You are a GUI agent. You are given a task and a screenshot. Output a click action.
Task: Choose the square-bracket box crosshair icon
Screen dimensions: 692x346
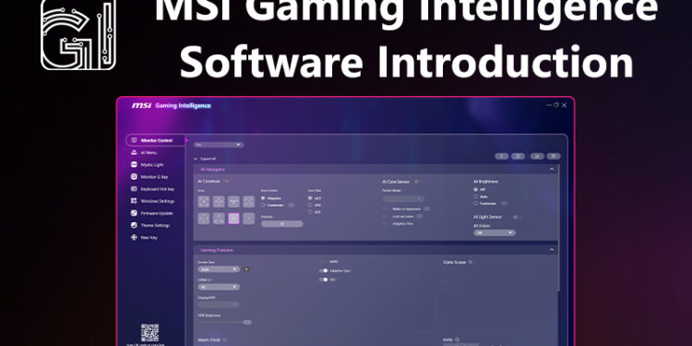click(x=204, y=219)
